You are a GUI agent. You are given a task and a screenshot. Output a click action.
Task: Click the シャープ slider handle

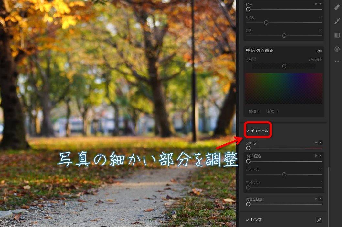pos(248,148)
